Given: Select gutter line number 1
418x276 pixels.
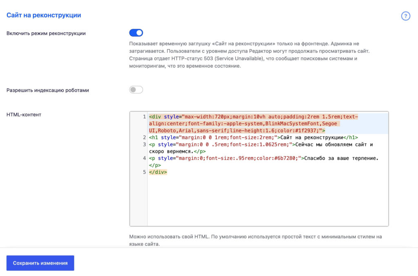Looking at the screenshot, I should (x=144, y=117).
